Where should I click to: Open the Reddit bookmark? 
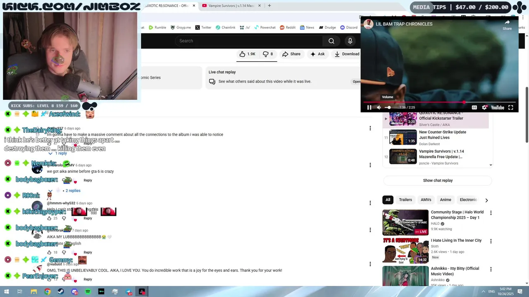(x=288, y=28)
